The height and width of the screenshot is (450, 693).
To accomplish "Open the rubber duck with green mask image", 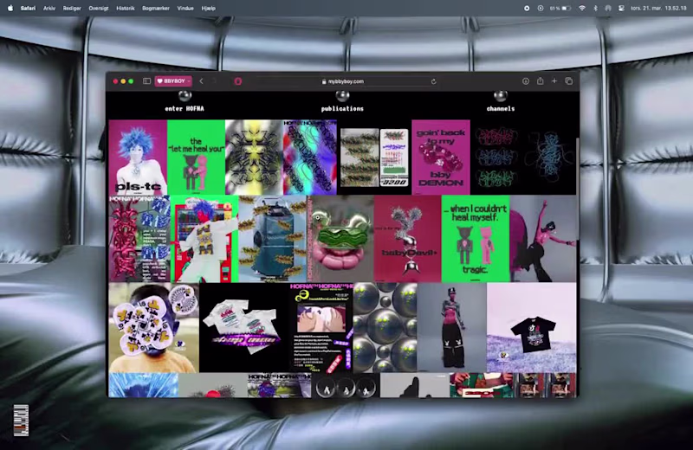I will [340, 239].
